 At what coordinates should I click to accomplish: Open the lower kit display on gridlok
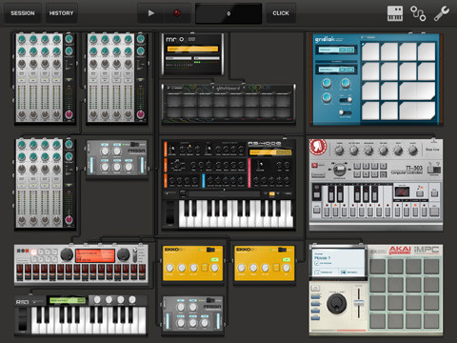pos(336,70)
